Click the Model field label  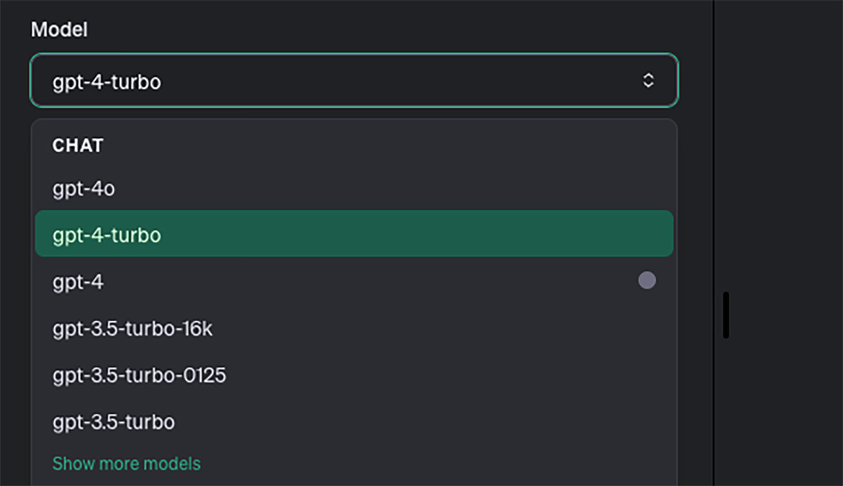click(x=59, y=29)
